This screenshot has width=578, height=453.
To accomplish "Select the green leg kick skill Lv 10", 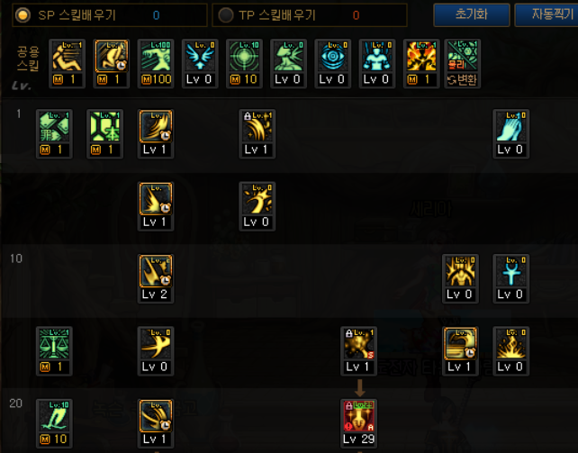I will [x=54, y=423].
